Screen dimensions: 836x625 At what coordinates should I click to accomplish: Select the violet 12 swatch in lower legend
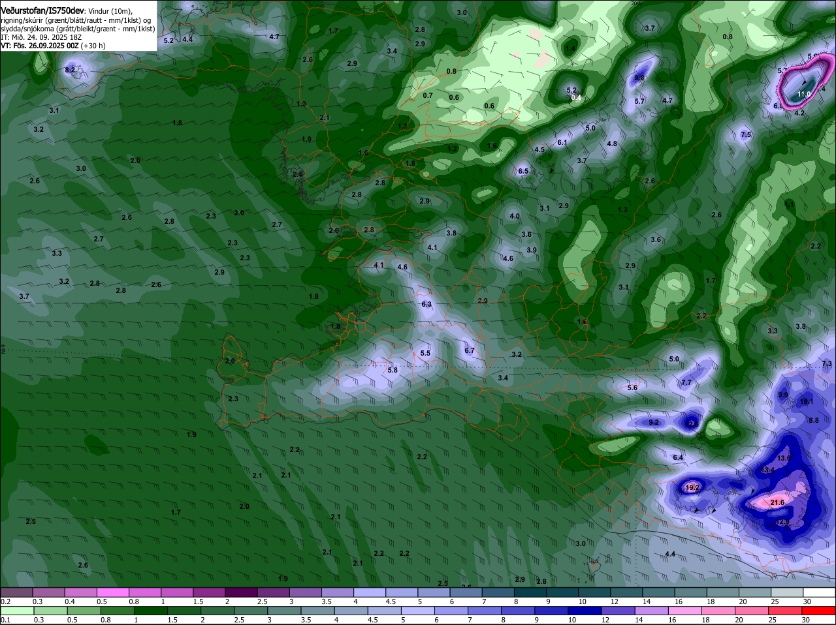[x=619, y=611]
